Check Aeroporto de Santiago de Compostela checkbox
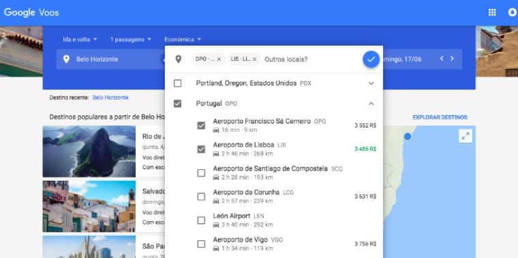 [201, 173]
